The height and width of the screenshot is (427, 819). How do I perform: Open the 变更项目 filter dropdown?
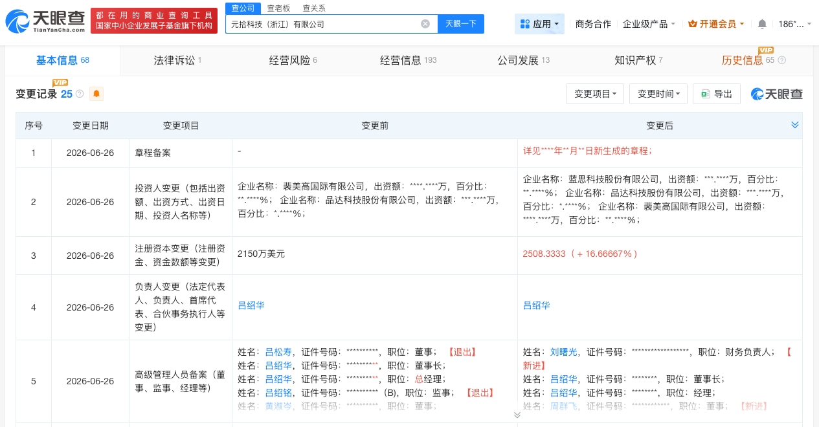tap(595, 94)
